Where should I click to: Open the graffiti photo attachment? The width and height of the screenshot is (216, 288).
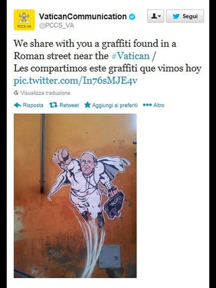[75, 195]
